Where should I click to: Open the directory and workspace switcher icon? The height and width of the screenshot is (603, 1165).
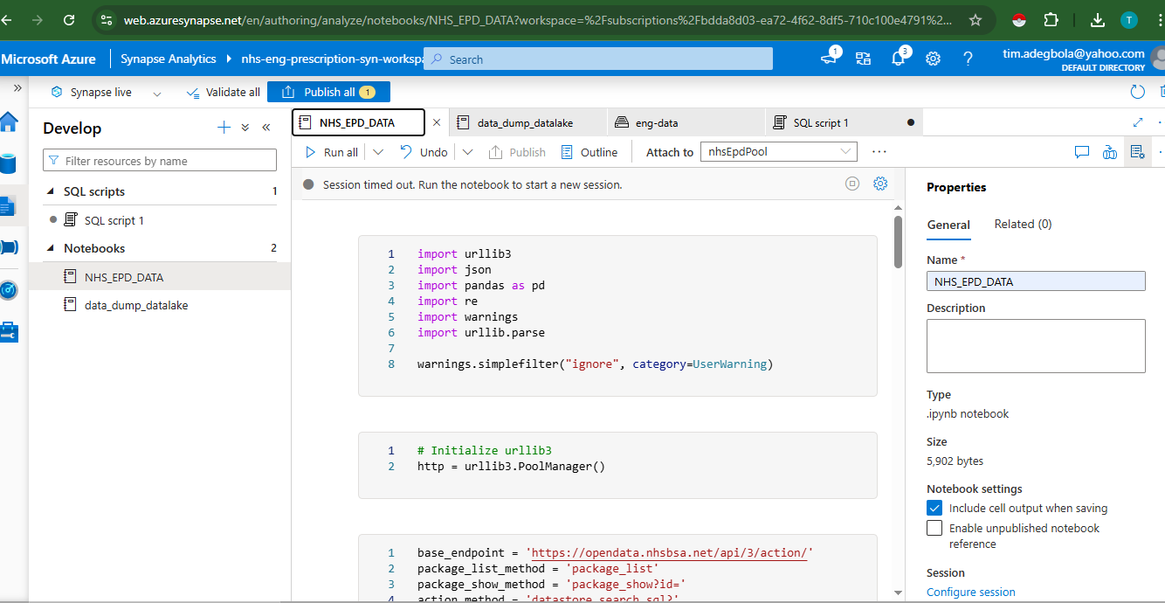[864, 59]
